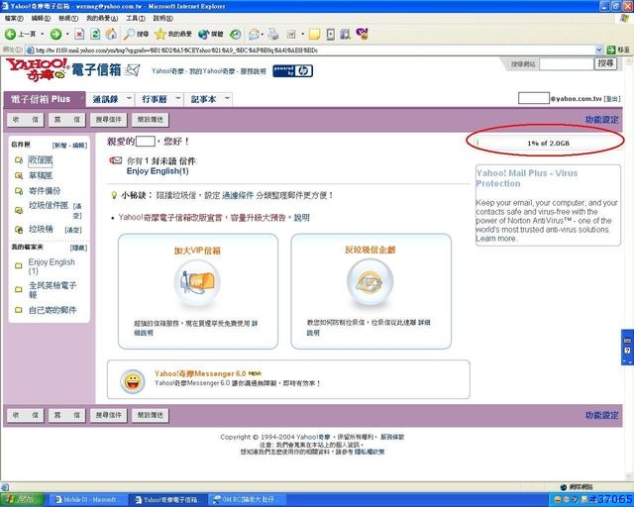Screen dimensions: 634x507
Task: Click the 1% of 2.0GB storage usage bar
Action: pyautogui.click(x=548, y=144)
